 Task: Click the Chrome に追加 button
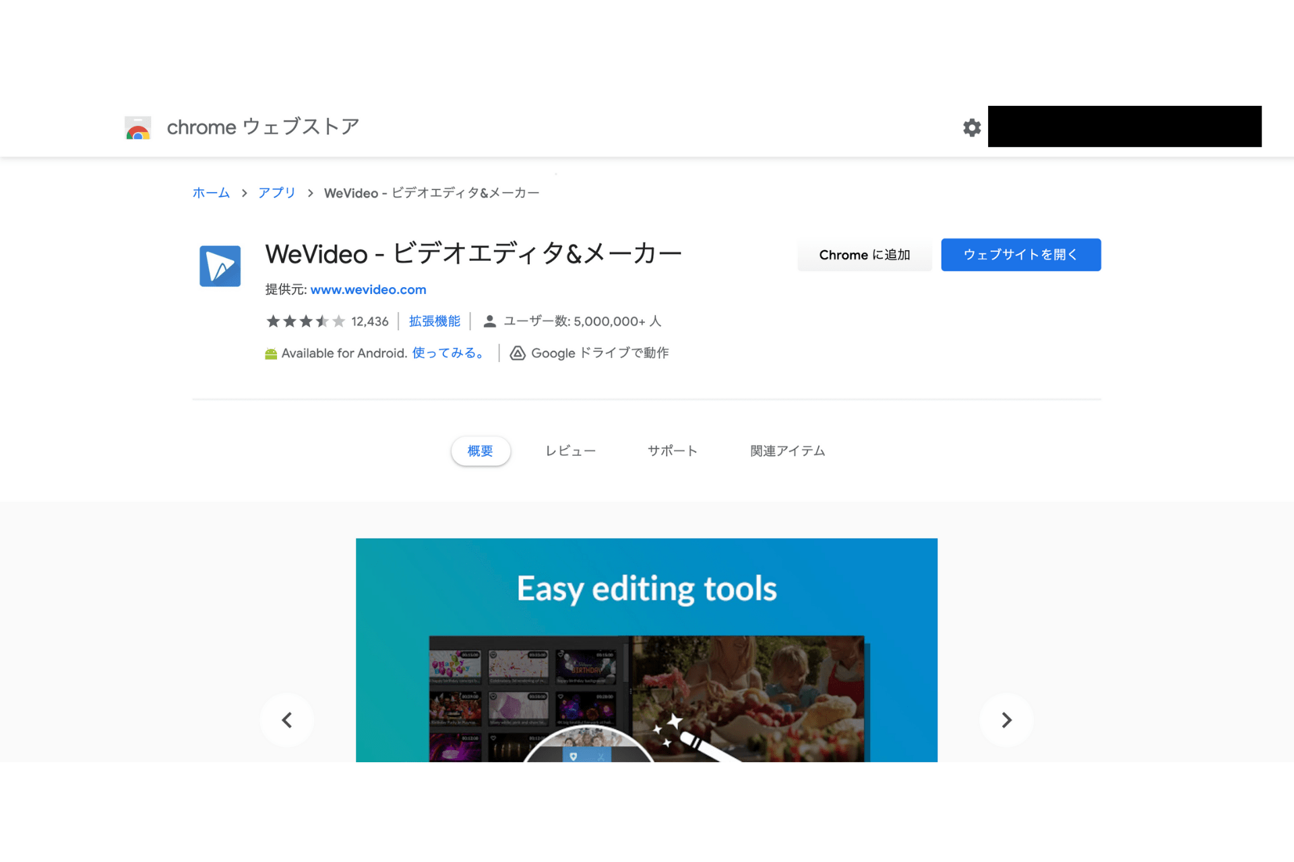pyautogui.click(x=865, y=255)
